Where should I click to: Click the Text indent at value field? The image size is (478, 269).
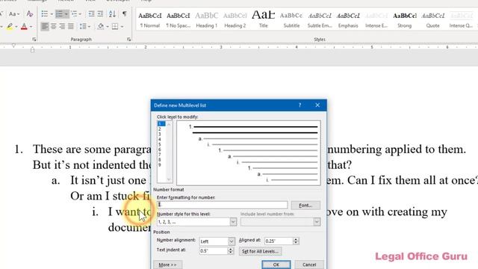(x=214, y=251)
